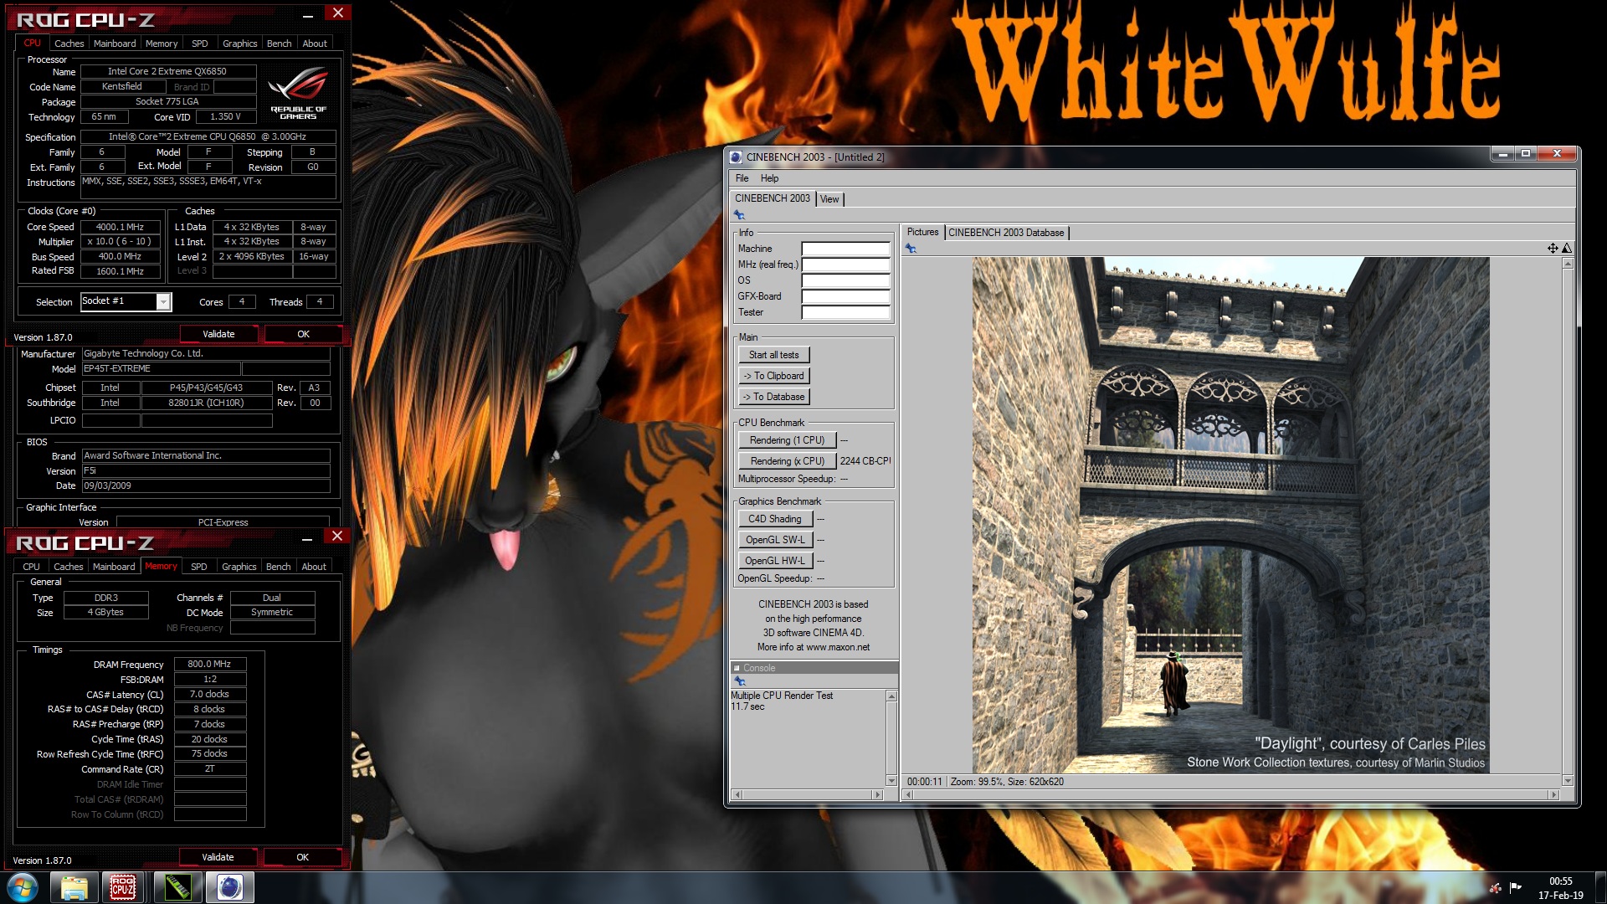The height and width of the screenshot is (904, 1607).
Task: Click the To Clipboard button
Action: point(773,376)
